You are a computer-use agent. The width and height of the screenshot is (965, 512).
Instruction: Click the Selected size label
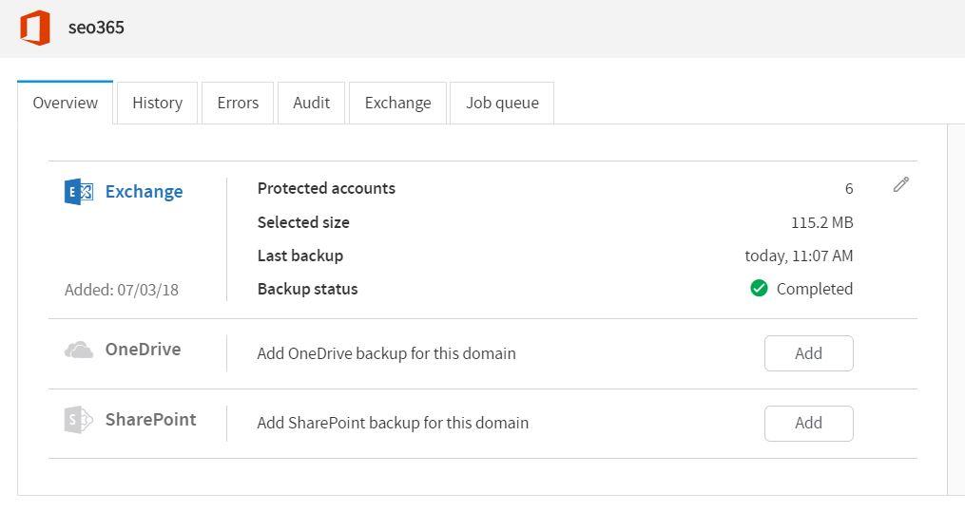303,222
